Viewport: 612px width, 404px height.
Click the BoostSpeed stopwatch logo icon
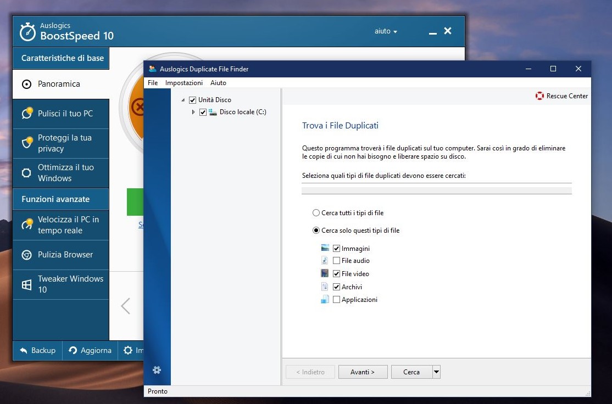click(27, 32)
